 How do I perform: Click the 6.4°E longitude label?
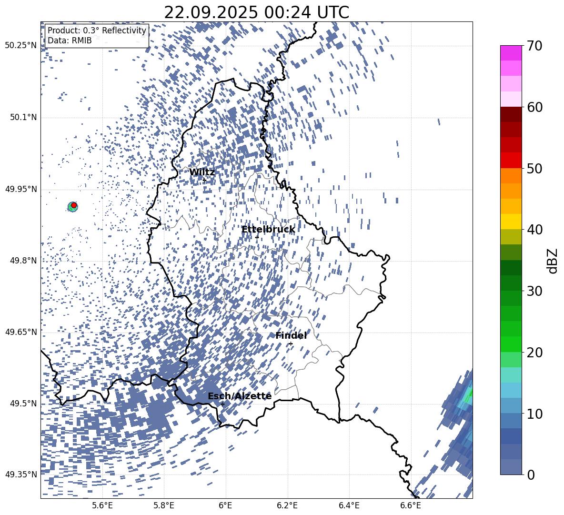point(349,505)
